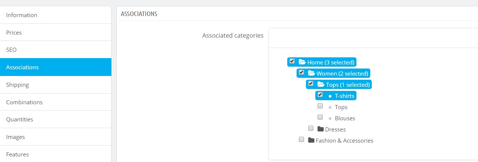This screenshot has height=162, width=478.
Task: Enable the Dresses category checkbox
Action: pyautogui.click(x=311, y=128)
